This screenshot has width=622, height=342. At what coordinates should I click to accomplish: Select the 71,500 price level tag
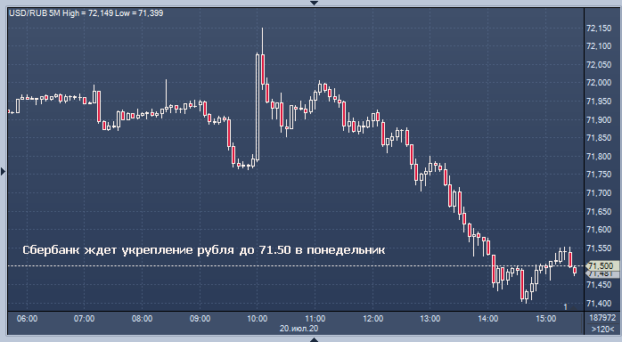click(602, 265)
